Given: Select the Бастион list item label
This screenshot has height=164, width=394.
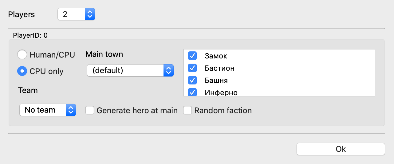Looking at the screenshot, I should (220, 68).
